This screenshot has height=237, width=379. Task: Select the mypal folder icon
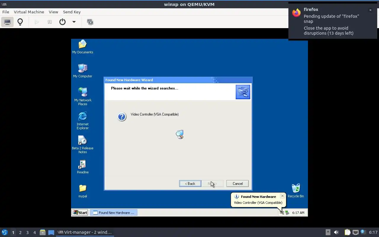coord(83,191)
